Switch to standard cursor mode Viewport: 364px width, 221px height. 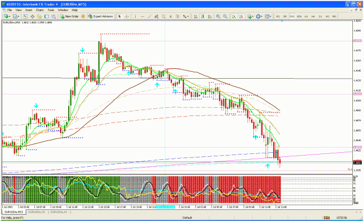pyautogui.click(x=119, y=16)
